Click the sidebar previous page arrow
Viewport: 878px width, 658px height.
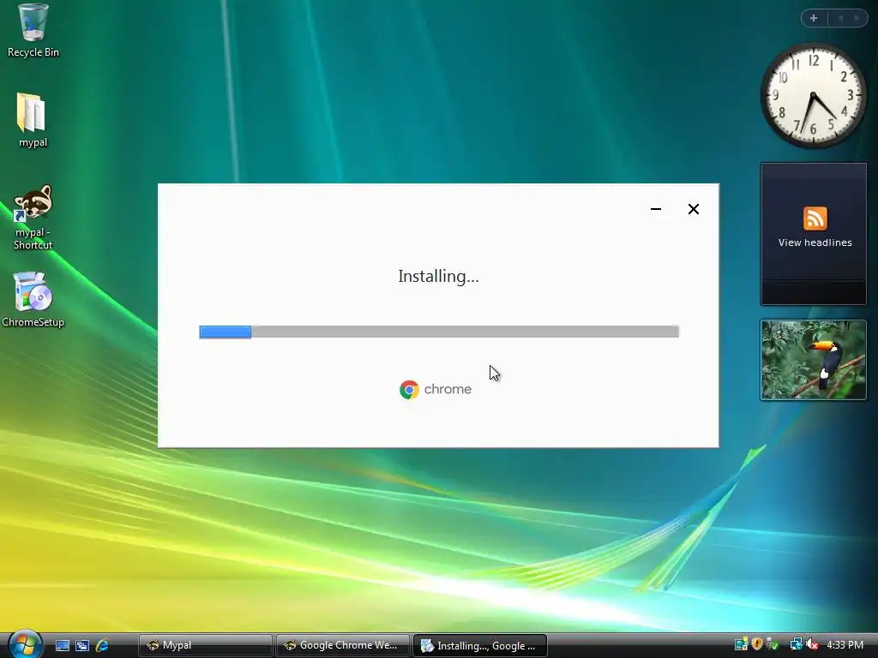coord(840,18)
